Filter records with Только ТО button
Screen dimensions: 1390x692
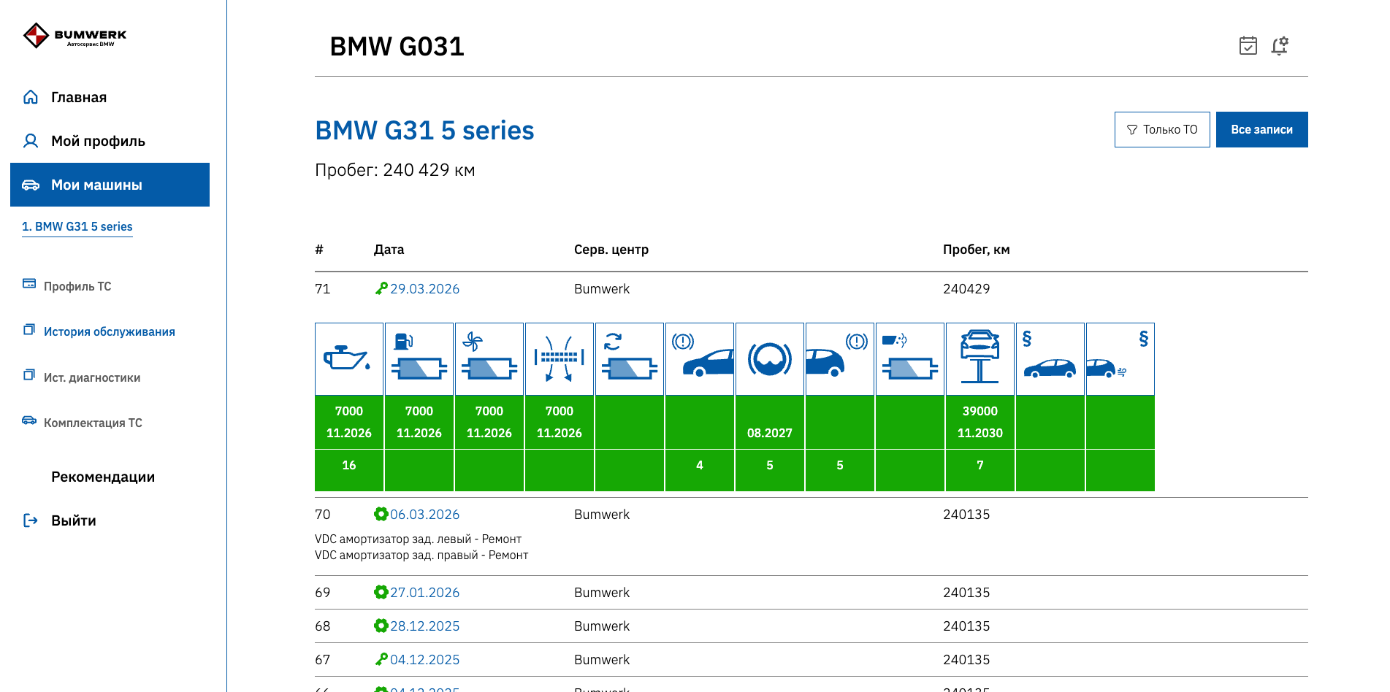(1161, 129)
